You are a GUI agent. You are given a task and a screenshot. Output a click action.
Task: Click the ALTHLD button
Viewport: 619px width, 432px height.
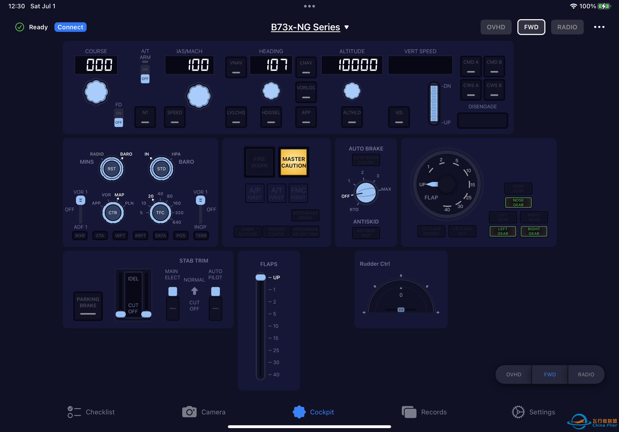[x=351, y=117]
